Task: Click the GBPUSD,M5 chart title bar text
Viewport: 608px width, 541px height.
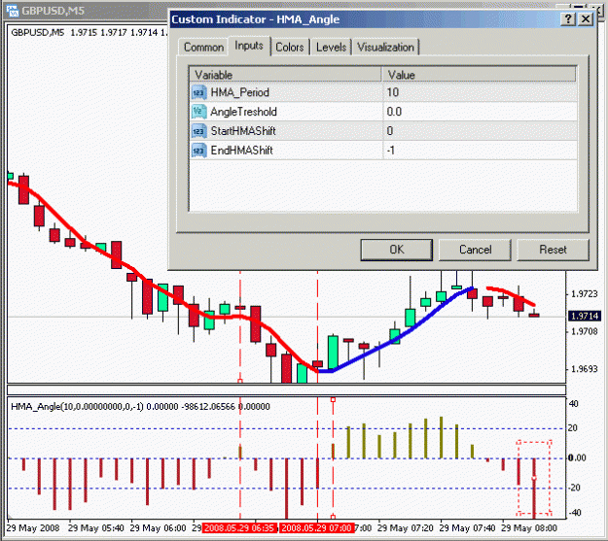Action: pyautogui.click(x=53, y=11)
